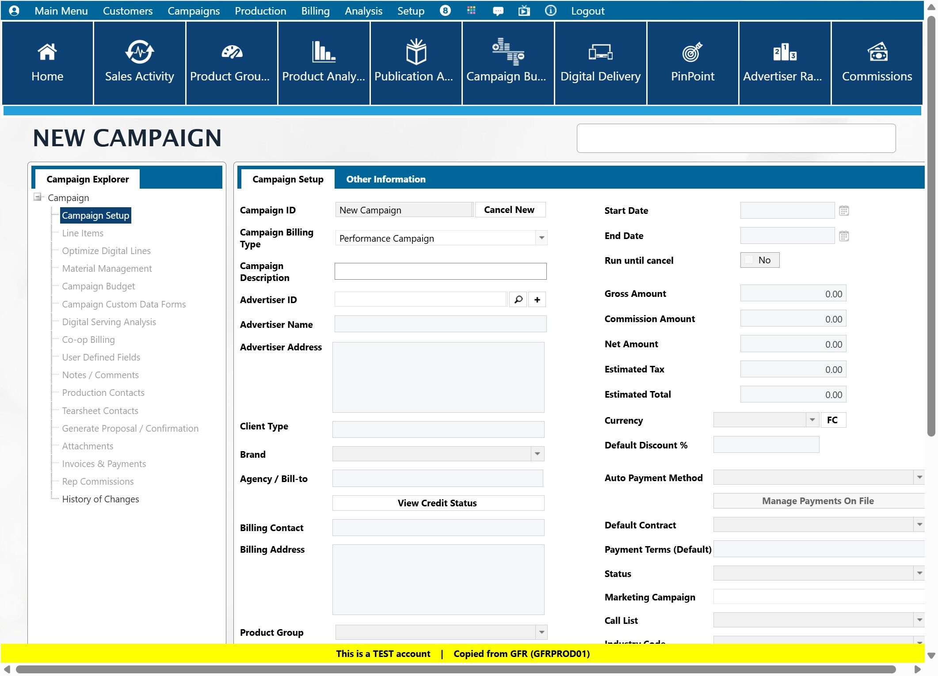Image resolution: width=938 pixels, height=676 pixels.
Task: Click the chat messages icon in top menu
Action: click(498, 11)
